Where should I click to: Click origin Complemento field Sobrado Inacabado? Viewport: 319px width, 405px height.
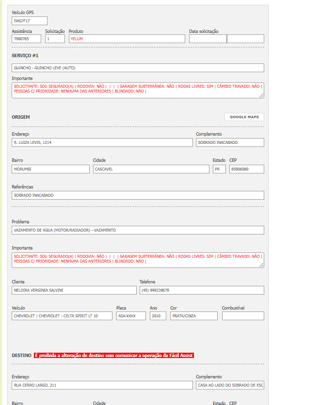[230, 142]
